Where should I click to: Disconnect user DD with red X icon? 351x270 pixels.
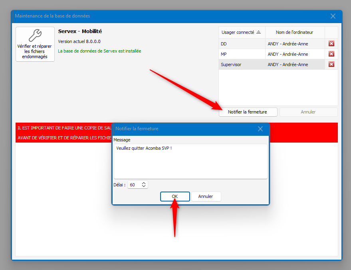(331, 44)
